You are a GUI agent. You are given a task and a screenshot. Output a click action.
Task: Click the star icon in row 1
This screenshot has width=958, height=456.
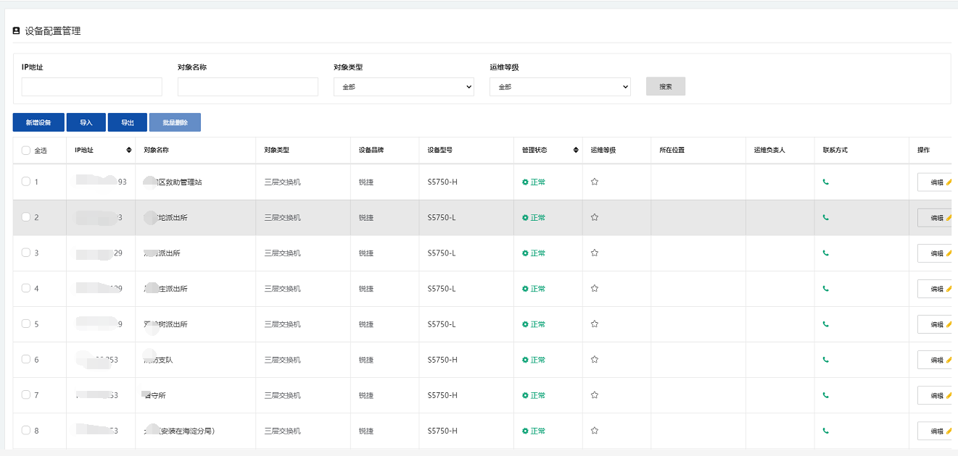(595, 182)
